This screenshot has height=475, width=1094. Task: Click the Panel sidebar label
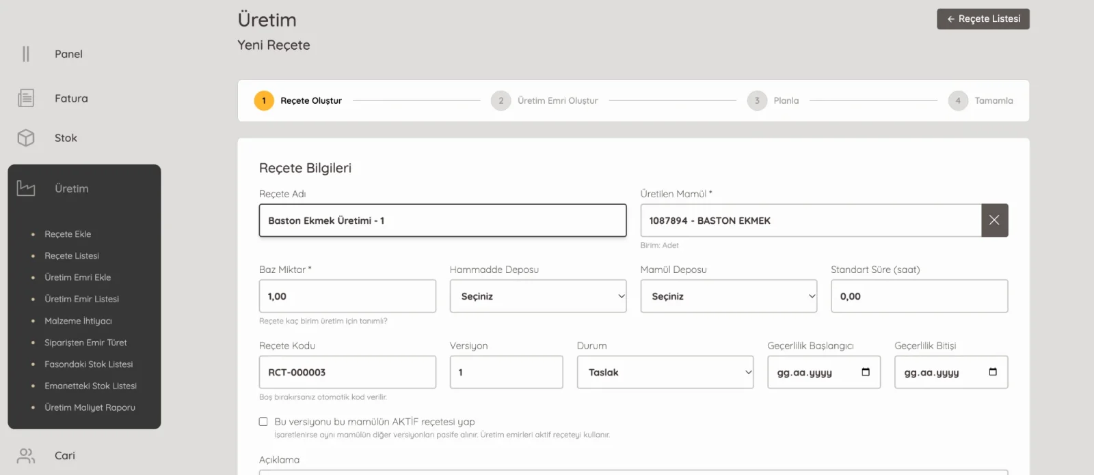(68, 54)
